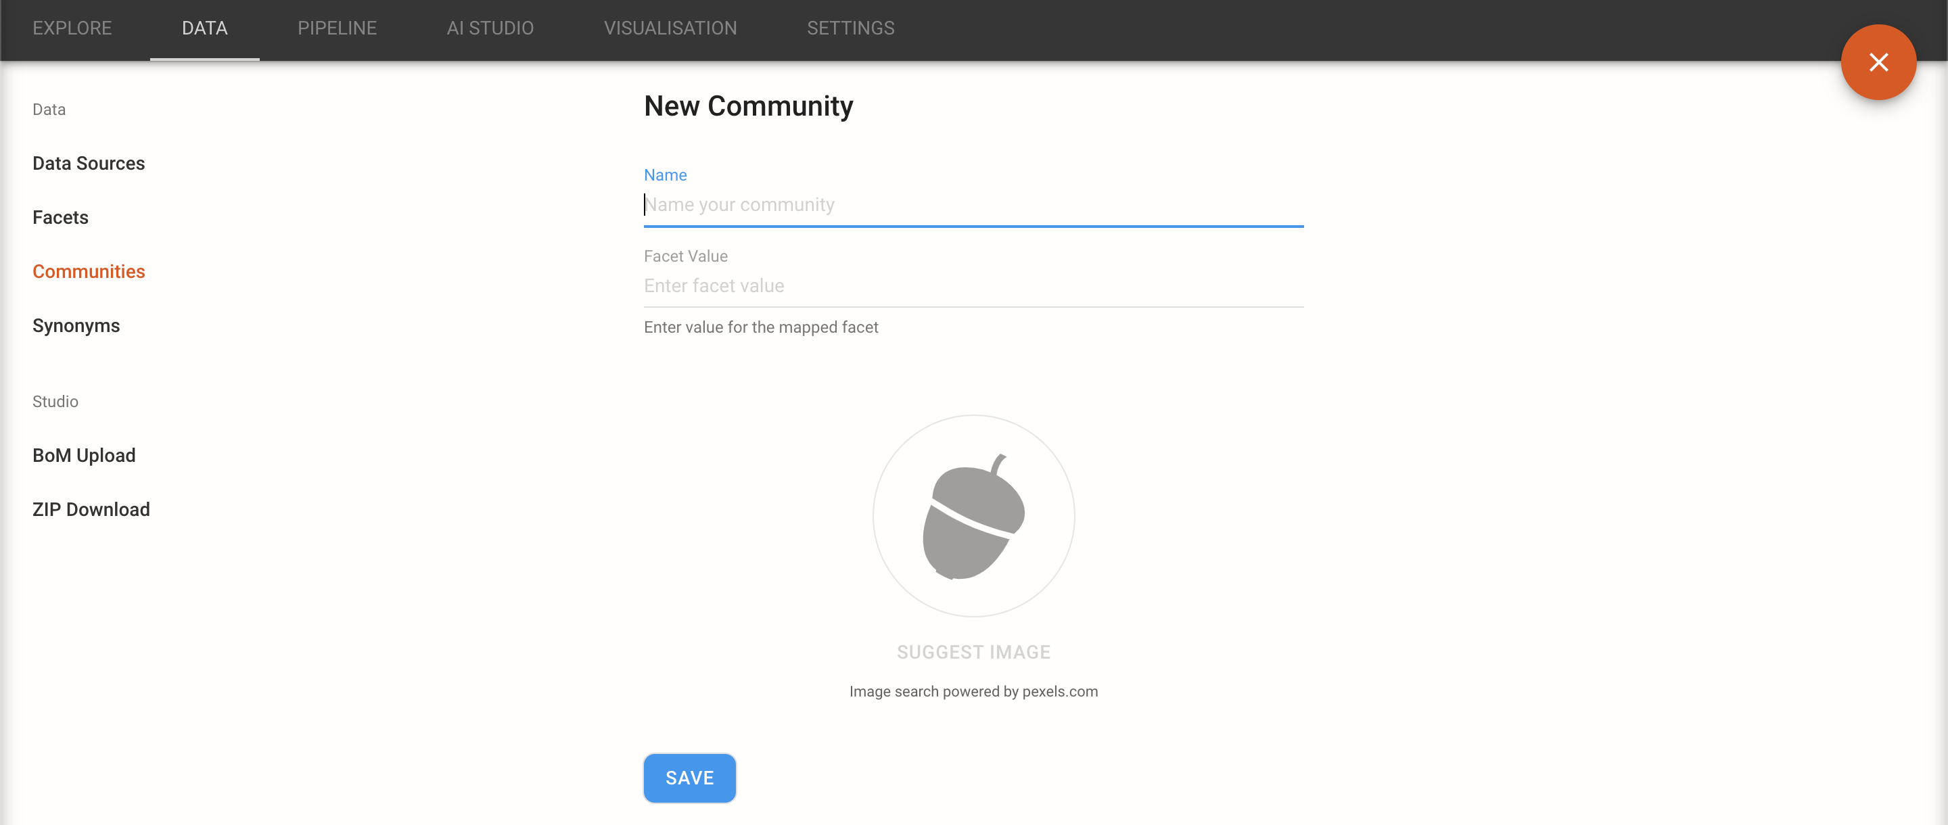This screenshot has height=825, width=1948.
Task: Click the 'Enter value for the mapped facet' hint
Action: [x=761, y=327]
